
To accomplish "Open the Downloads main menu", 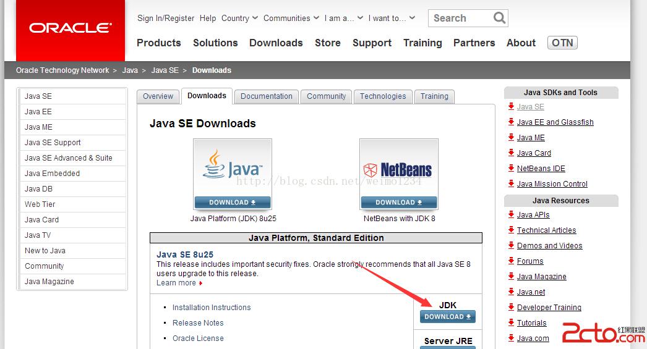I will click(276, 43).
